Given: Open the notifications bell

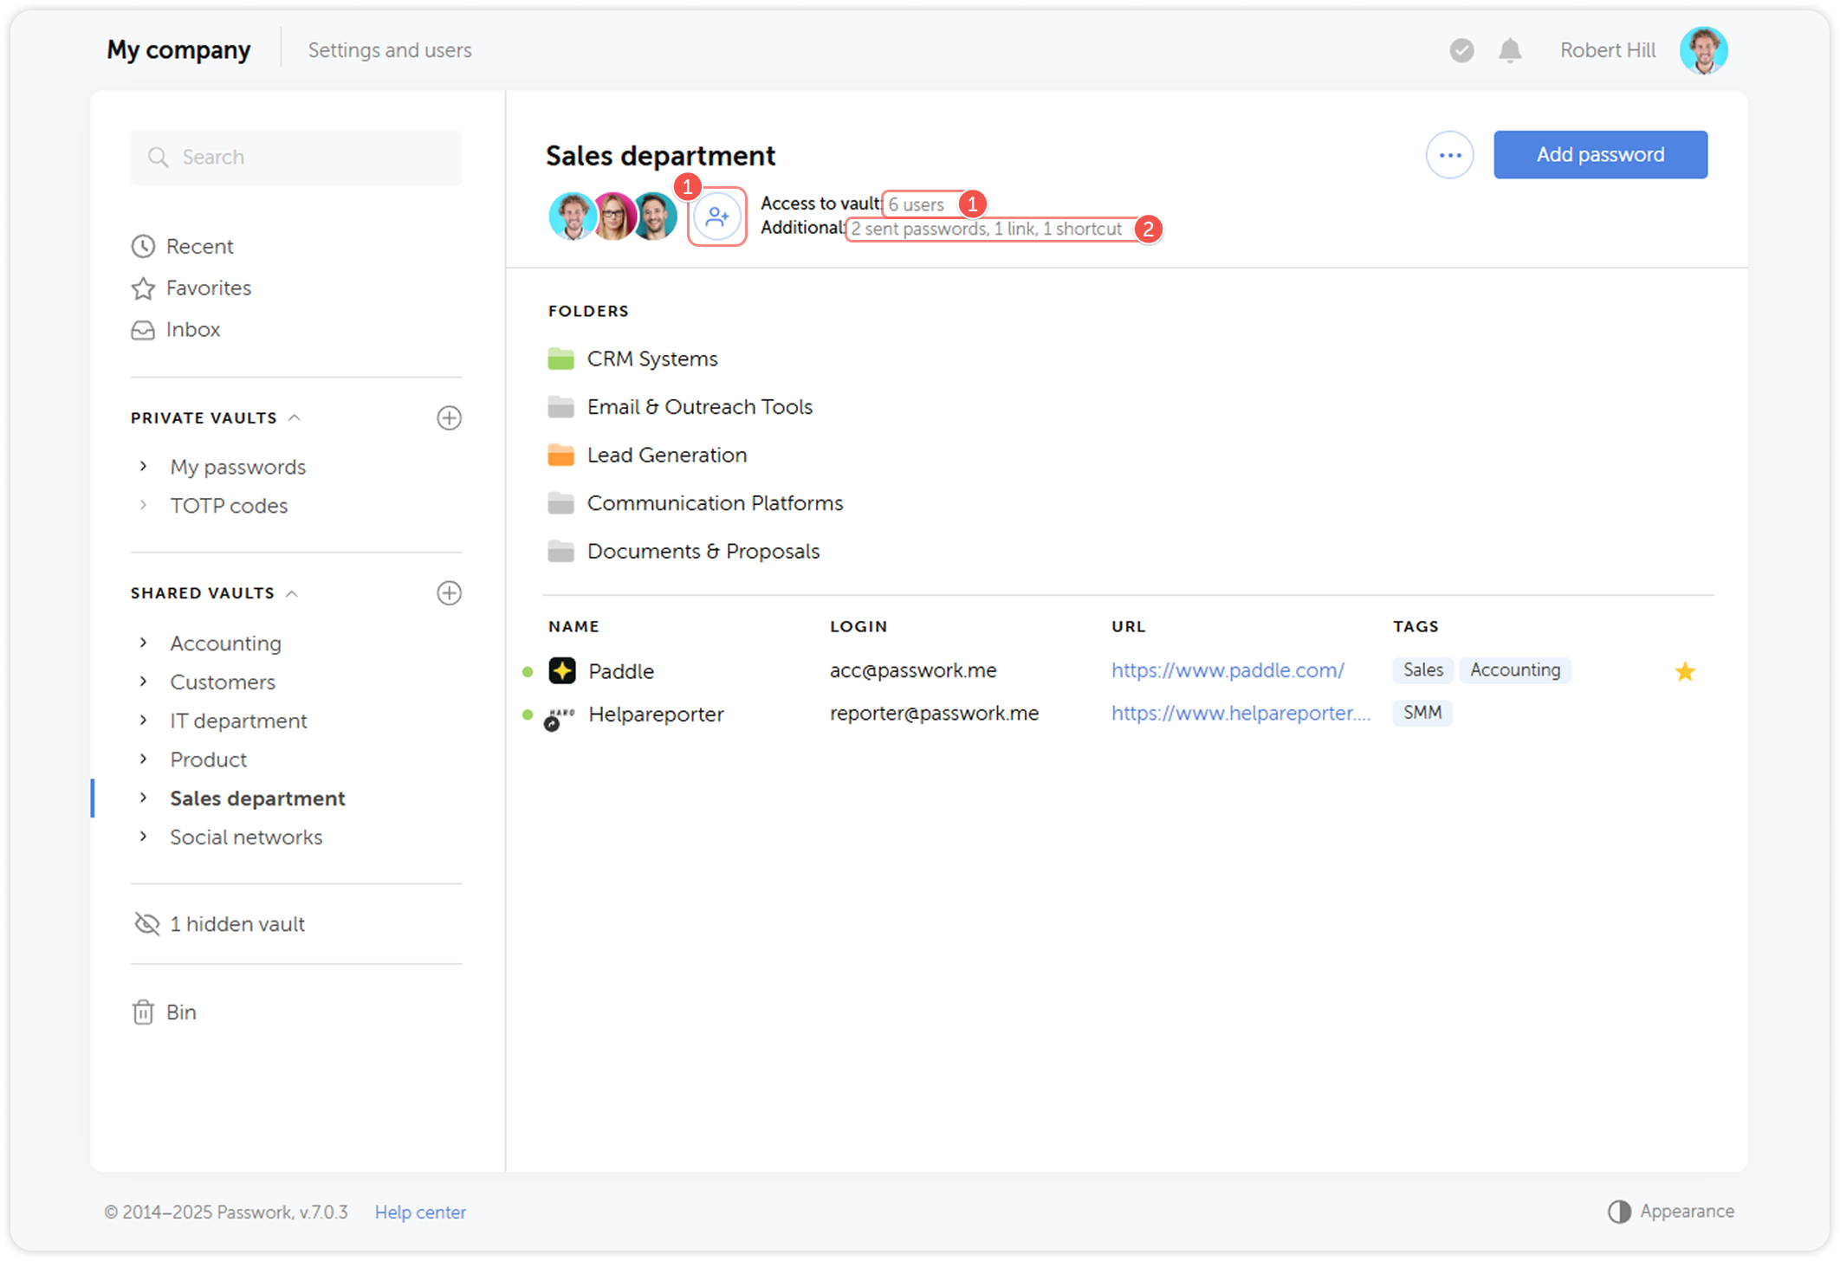Looking at the screenshot, I should [1510, 50].
